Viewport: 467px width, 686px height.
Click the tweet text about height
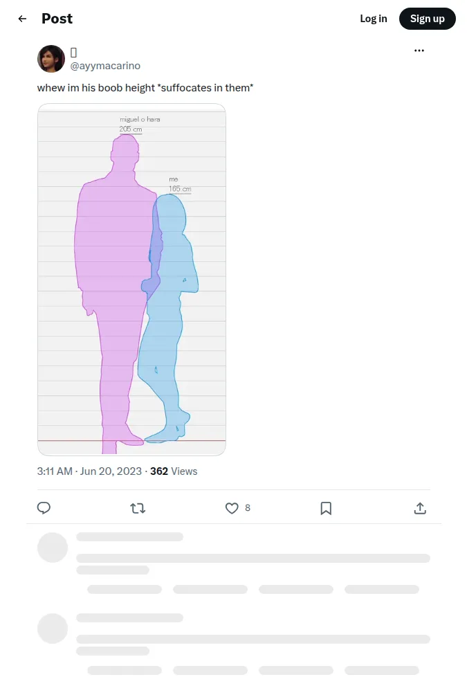[x=145, y=88]
